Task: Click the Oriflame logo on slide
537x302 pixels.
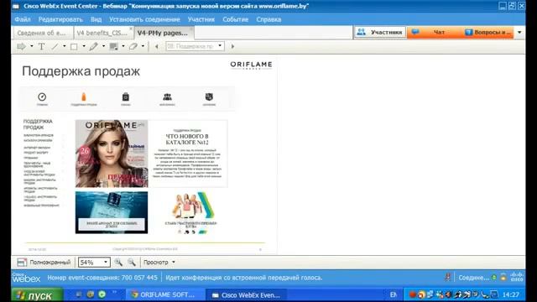Action: tap(252, 65)
